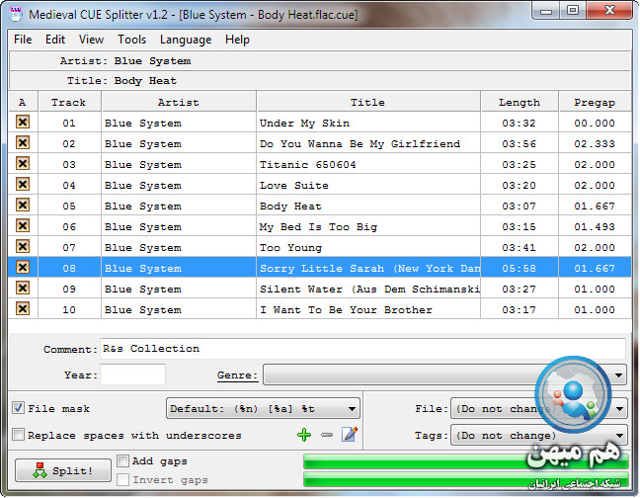Select the Body Heat track title cell
Image resolution: width=640 pixels, height=498 pixels.
coord(368,206)
